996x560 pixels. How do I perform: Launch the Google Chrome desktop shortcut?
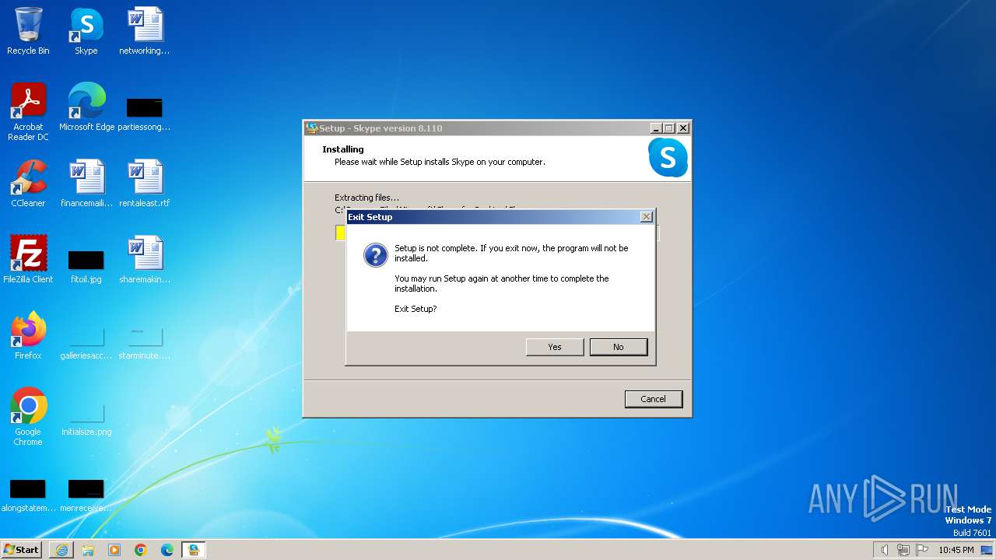(28, 416)
